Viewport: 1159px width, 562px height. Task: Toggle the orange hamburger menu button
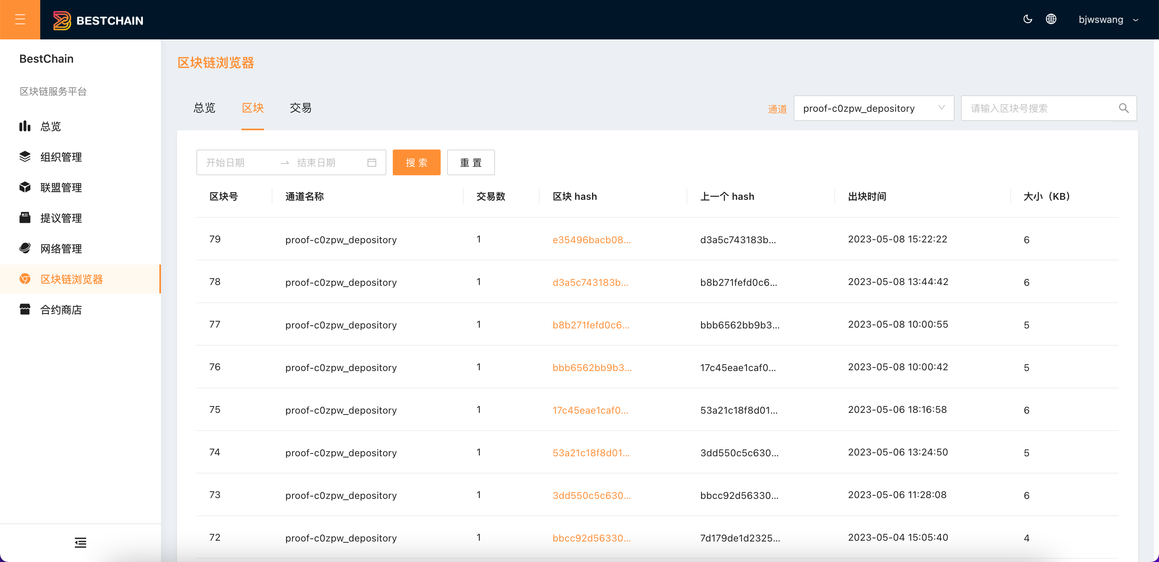[x=20, y=19]
